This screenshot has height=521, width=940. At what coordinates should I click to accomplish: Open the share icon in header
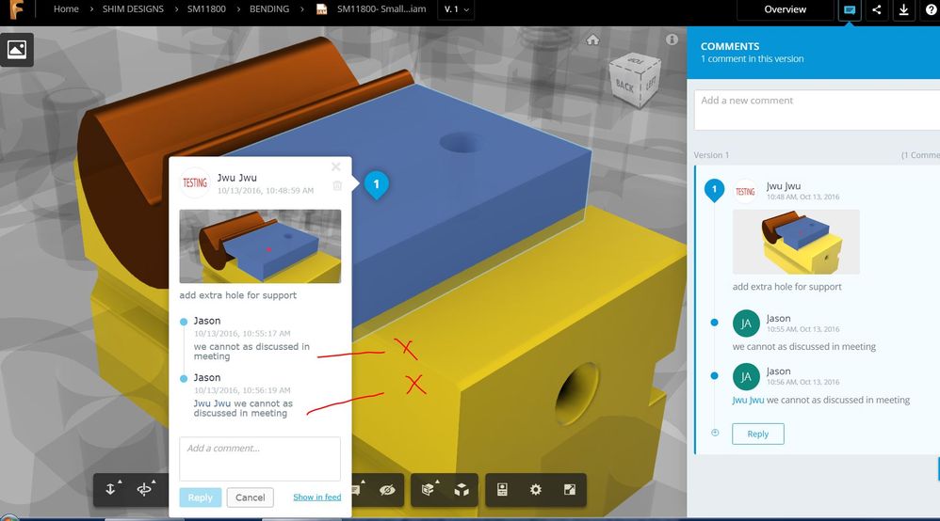pyautogui.click(x=877, y=9)
